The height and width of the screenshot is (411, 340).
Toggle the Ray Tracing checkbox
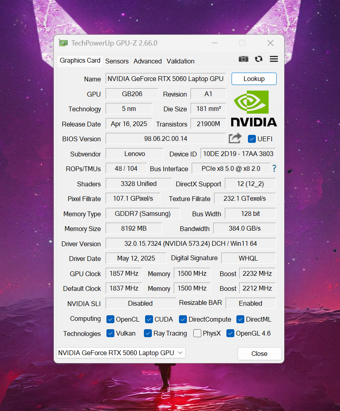click(148, 334)
